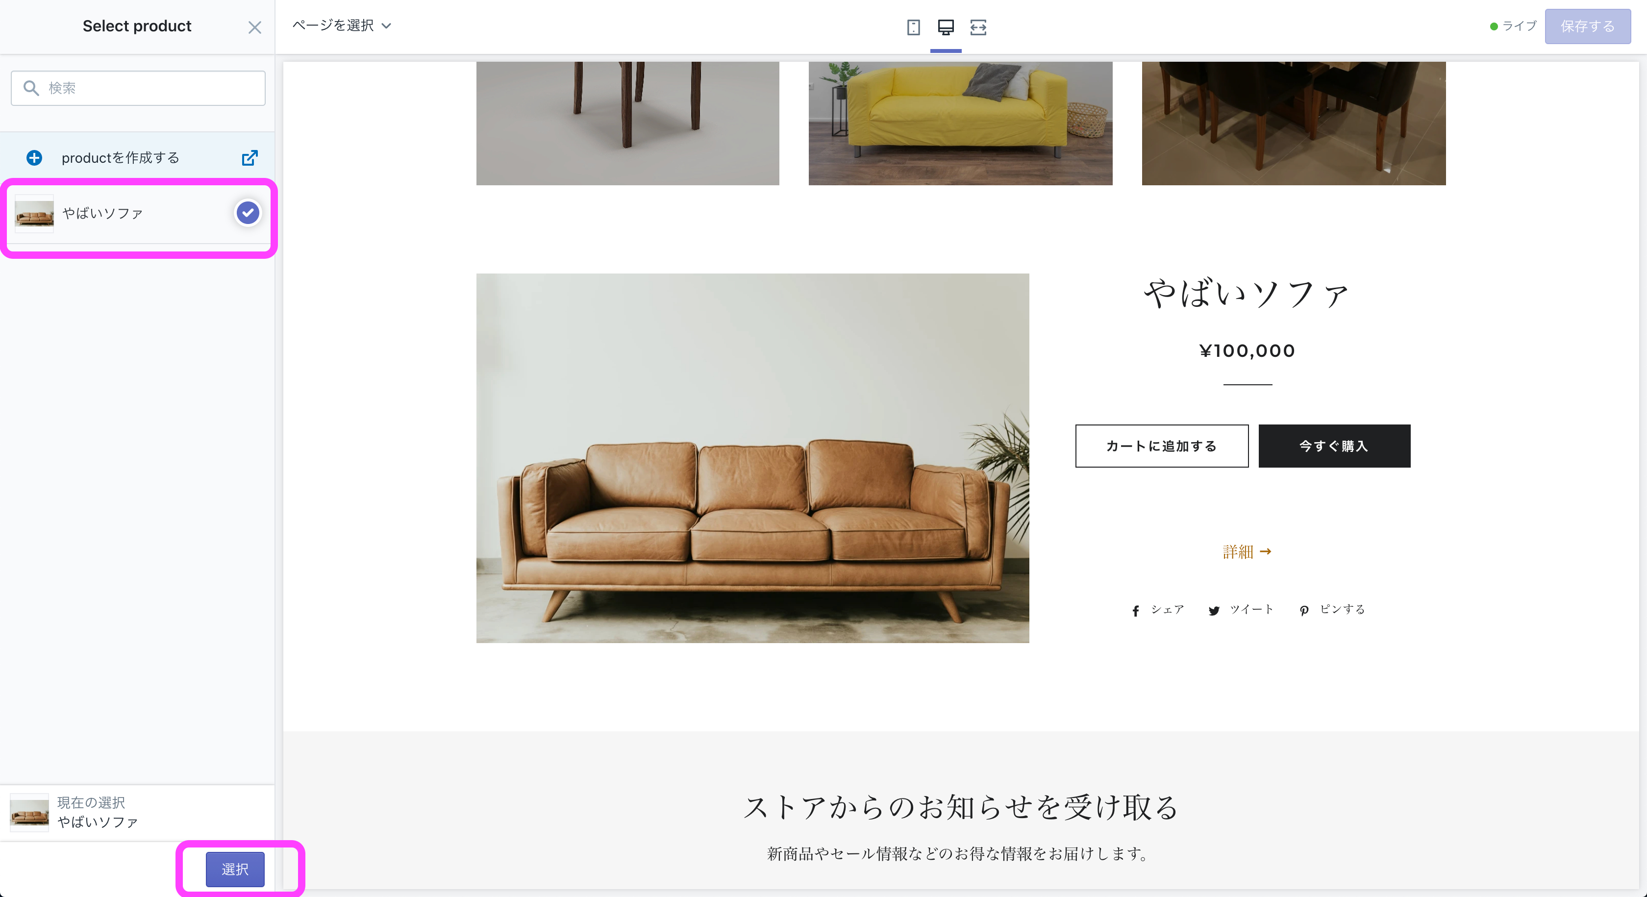Toggle selection checkmark on やばいソファ product
Screen dimensions: 1647x897
pyautogui.click(x=248, y=213)
